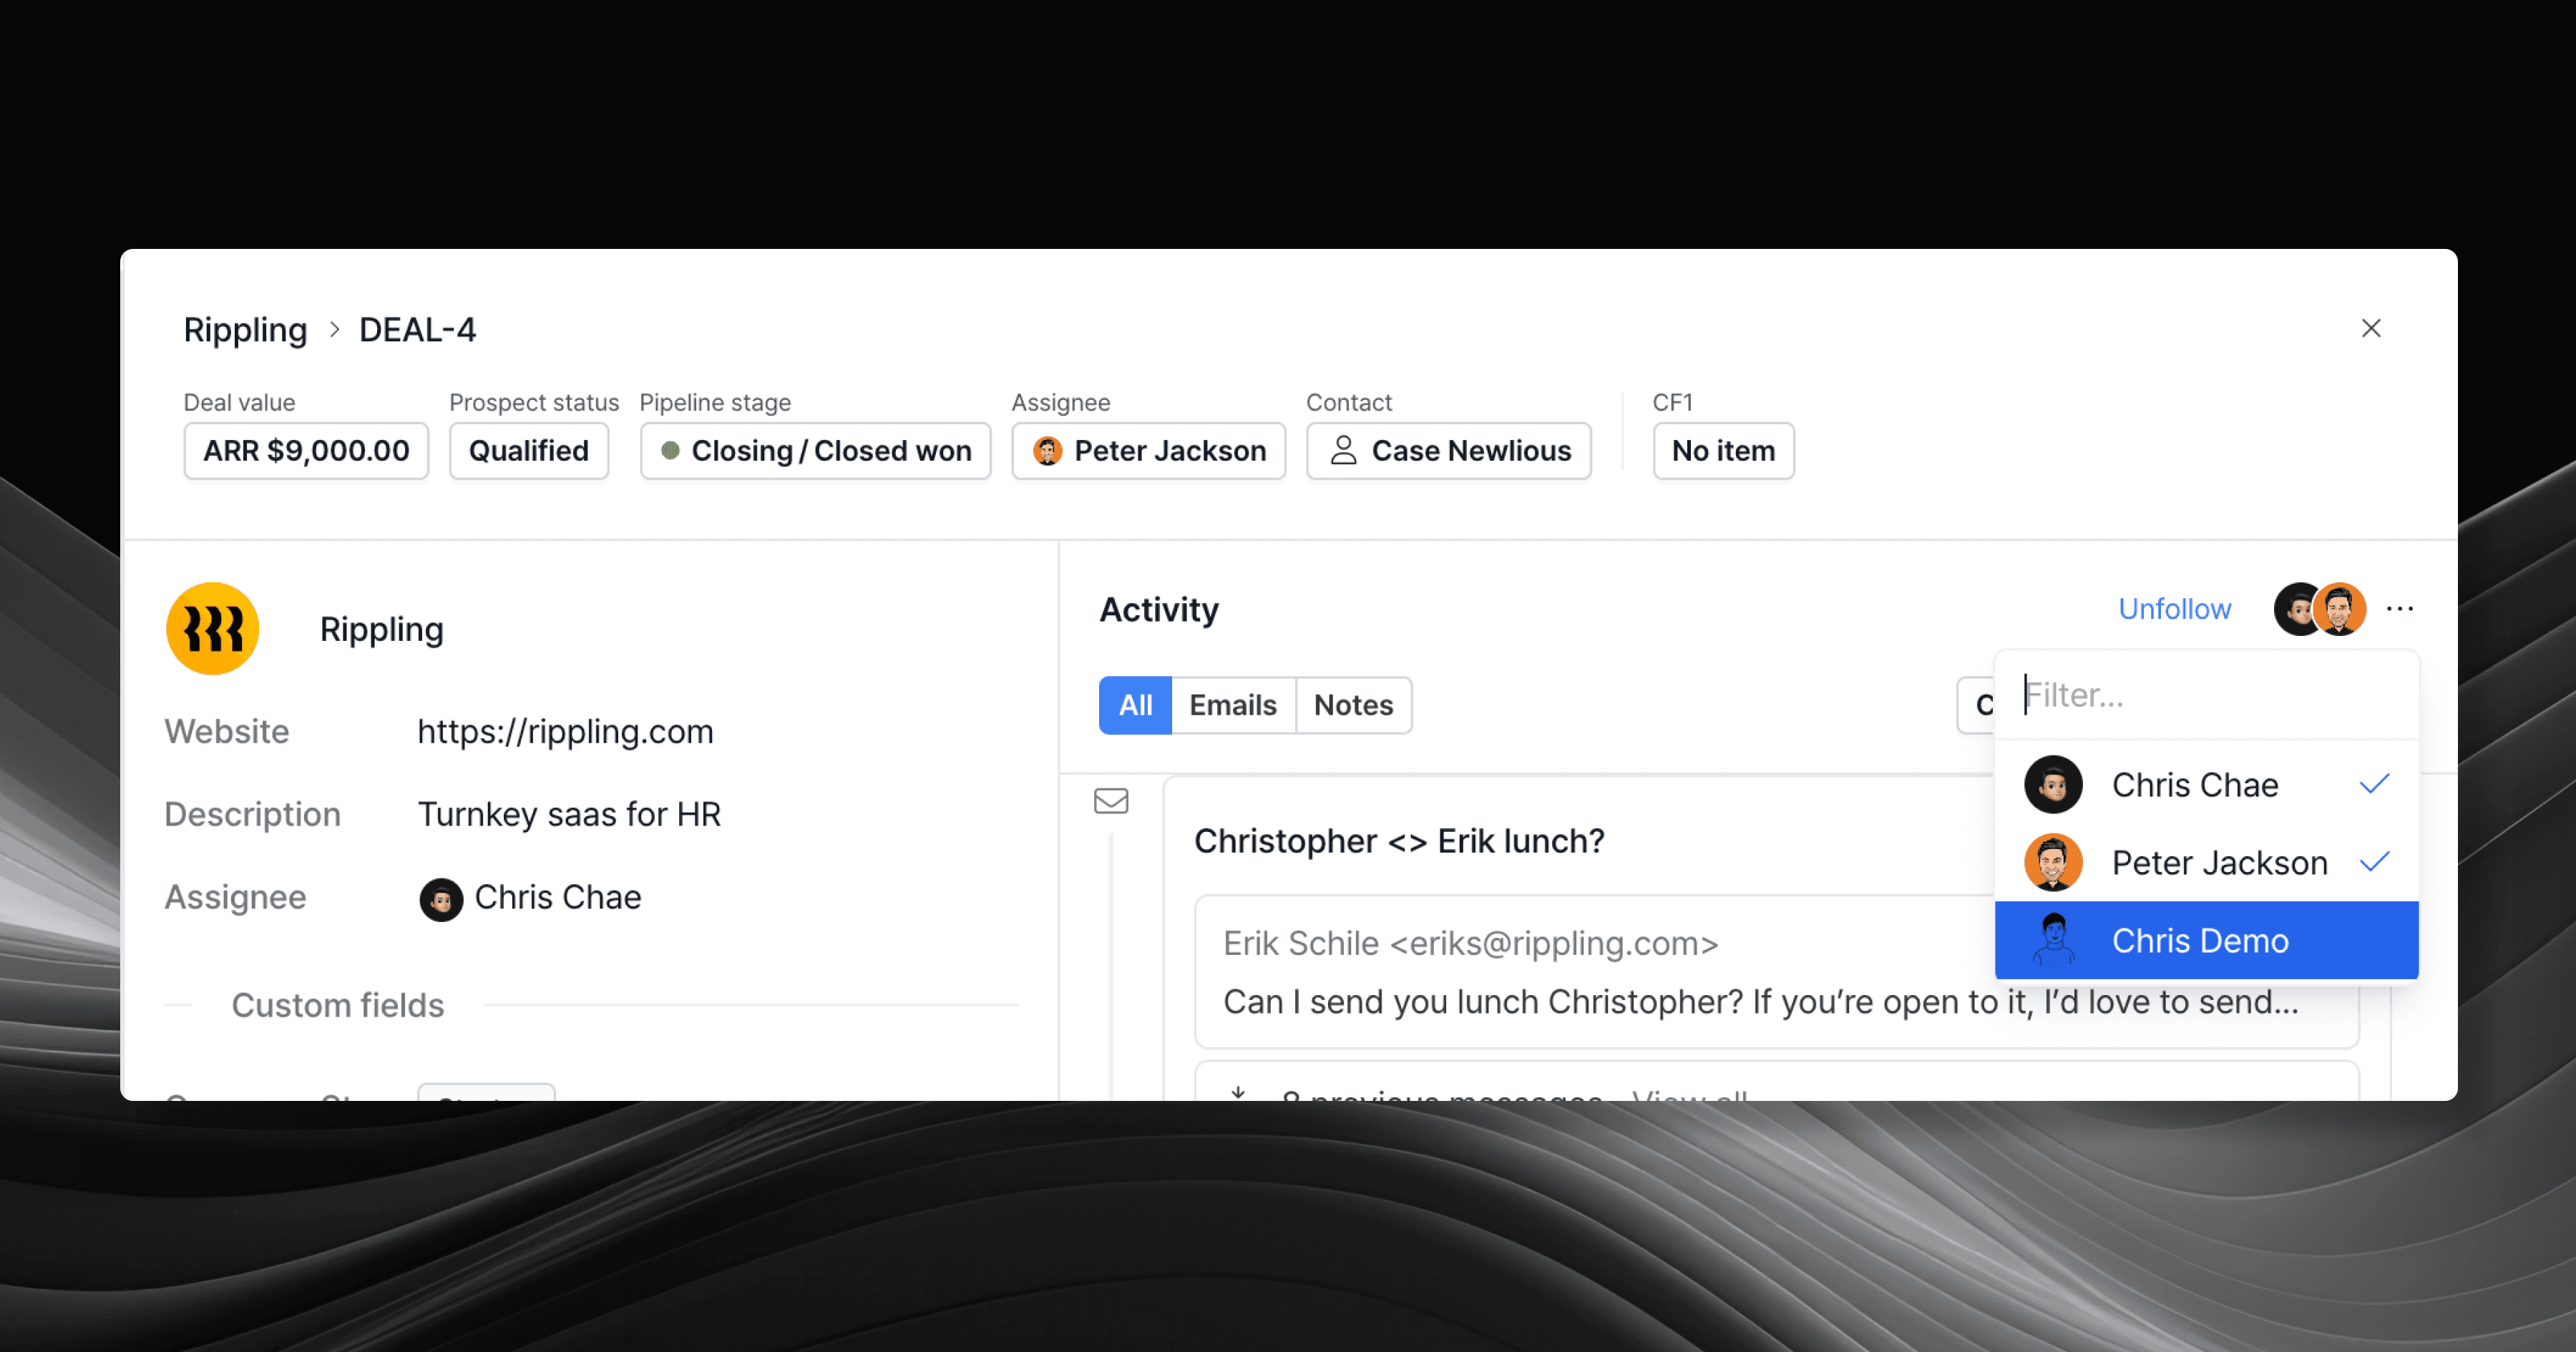Open the three-dots more options menu
2576x1352 pixels.
2399,609
